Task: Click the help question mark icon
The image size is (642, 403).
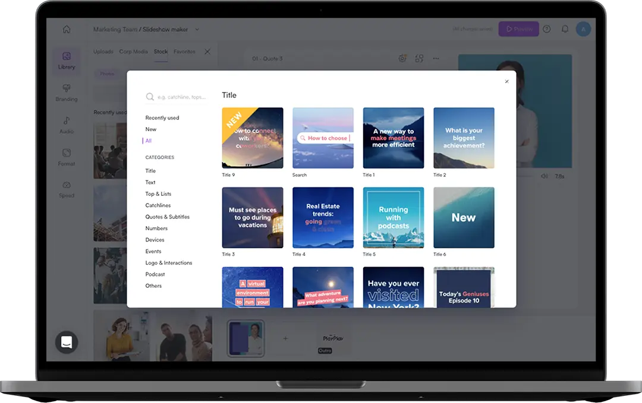Action: click(x=546, y=28)
